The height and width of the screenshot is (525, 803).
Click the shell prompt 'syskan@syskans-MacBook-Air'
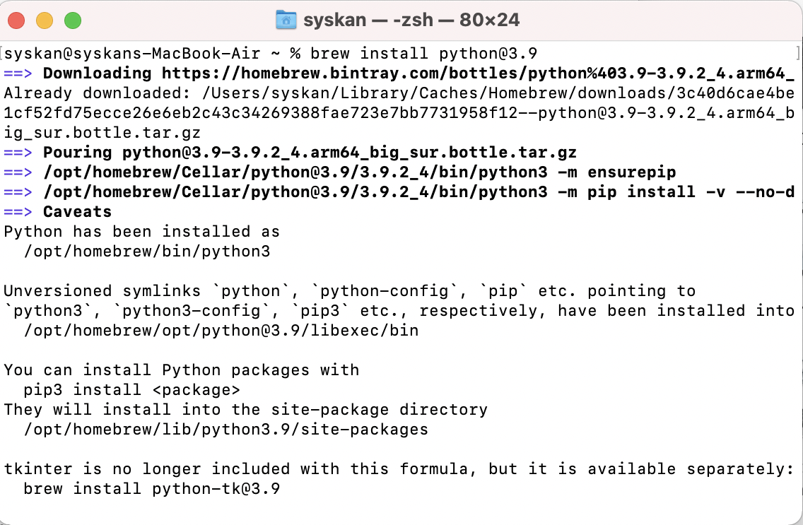(x=131, y=53)
